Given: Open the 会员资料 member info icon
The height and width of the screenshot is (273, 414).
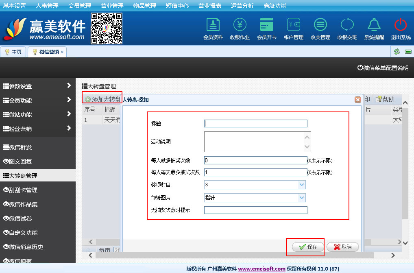Looking at the screenshot, I should [213, 25].
